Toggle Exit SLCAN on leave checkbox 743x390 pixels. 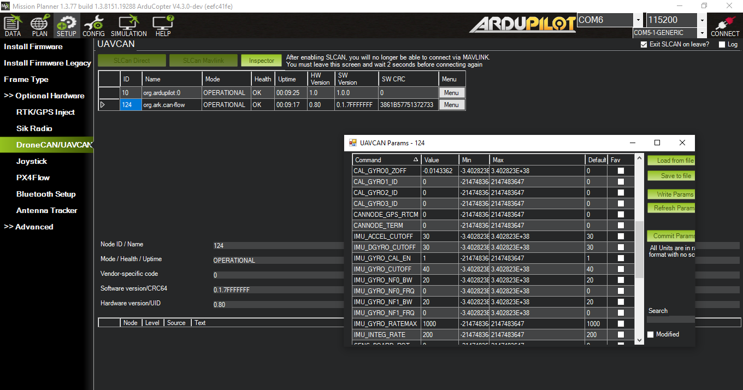click(x=644, y=44)
